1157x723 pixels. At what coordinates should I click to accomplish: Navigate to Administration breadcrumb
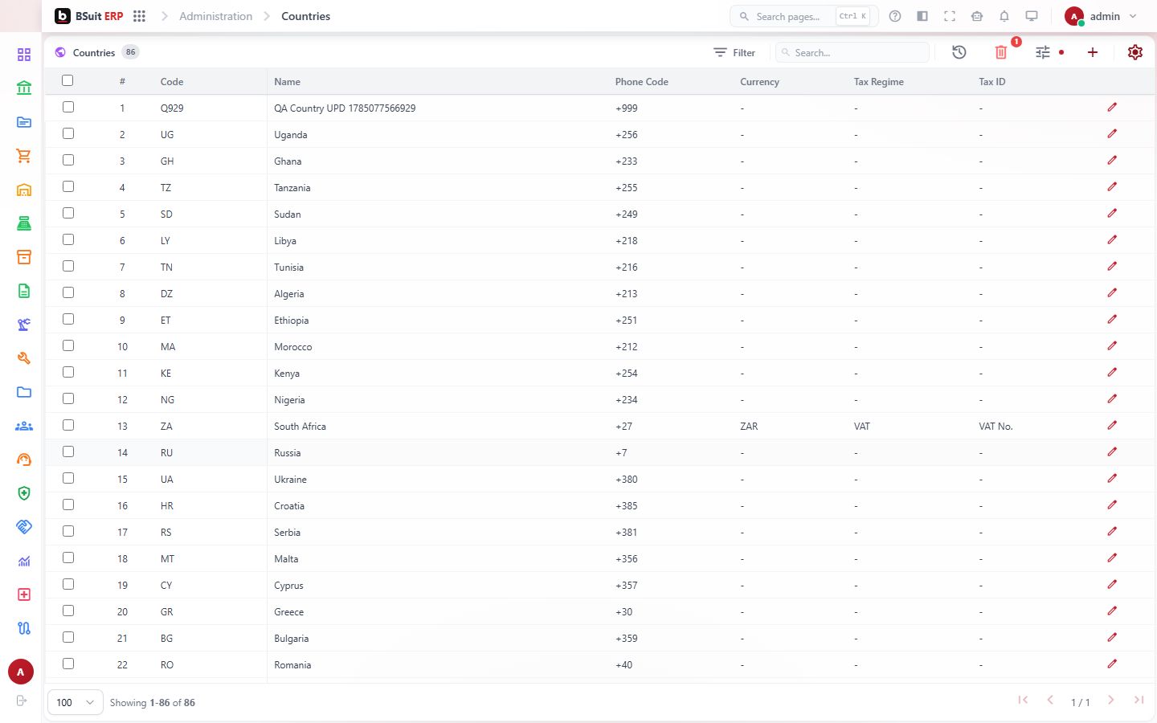(x=215, y=16)
